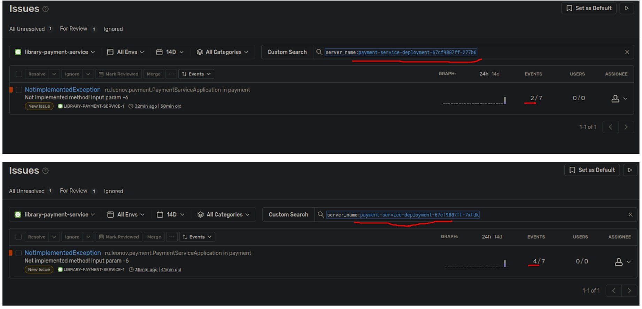Check the issue row updated 35min ago
642x309 pixels.
click(18, 253)
